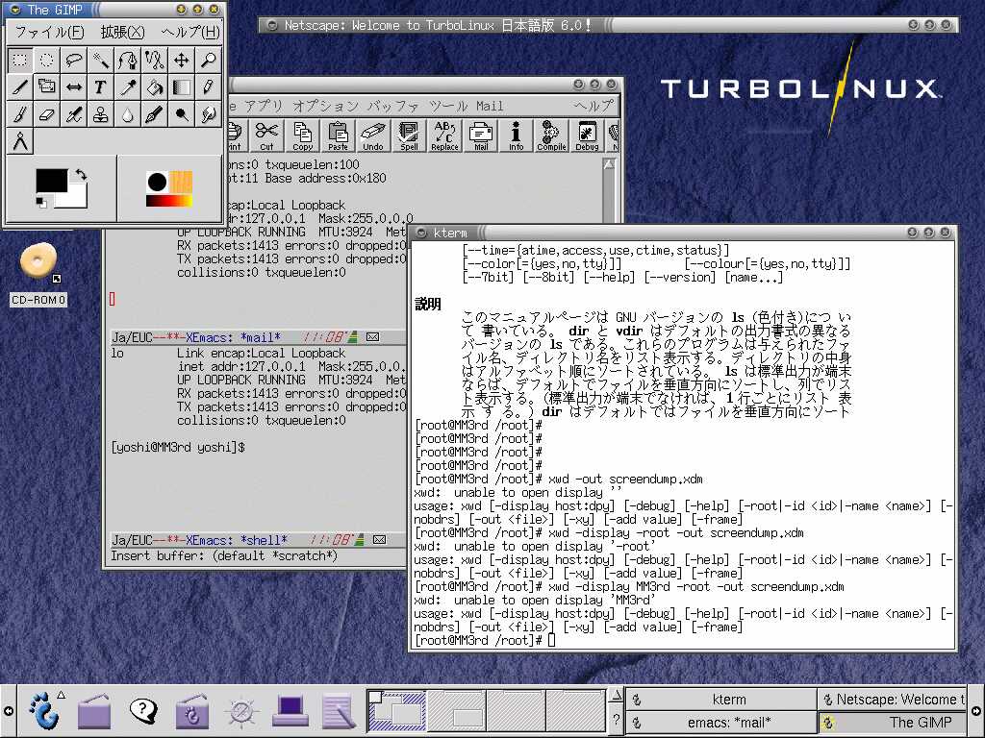Open the ツール menu in XEmacs

[x=448, y=106]
